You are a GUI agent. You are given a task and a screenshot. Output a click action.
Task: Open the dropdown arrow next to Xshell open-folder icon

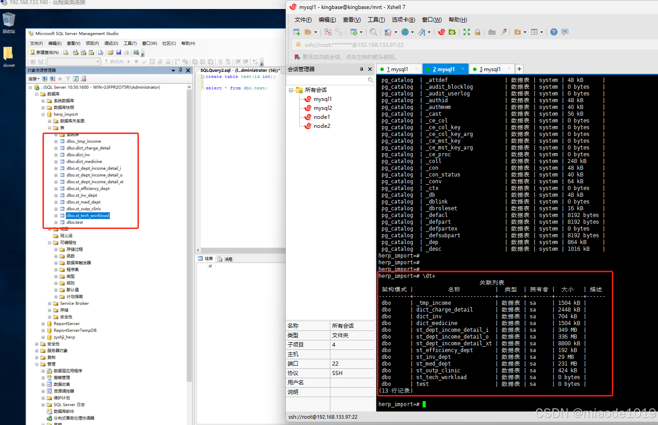(x=315, y=32)
